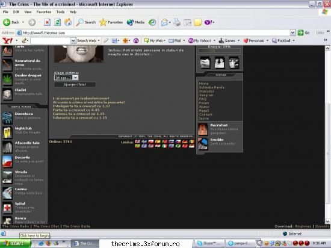This screenshot has height=248, width=331.
Task: Click the IE Refresh toolbar icon
Action: [x=57, y=22]
